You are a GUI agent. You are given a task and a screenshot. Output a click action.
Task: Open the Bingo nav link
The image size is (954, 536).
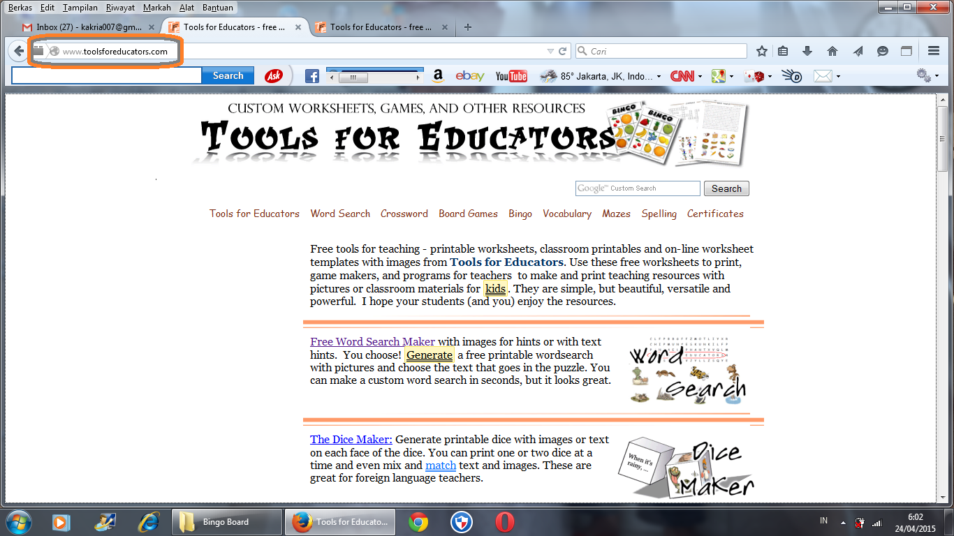click(520, 214)
